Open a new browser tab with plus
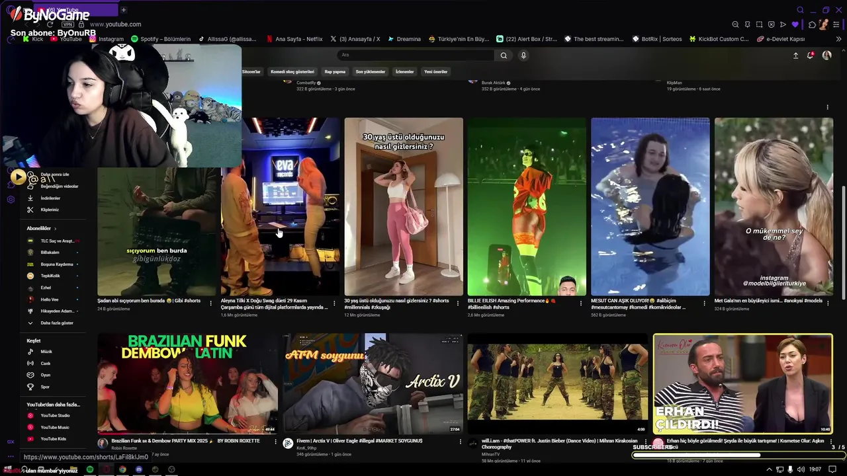Image resolution: width=847 pixels, height=476 pixels. point(124,10)
